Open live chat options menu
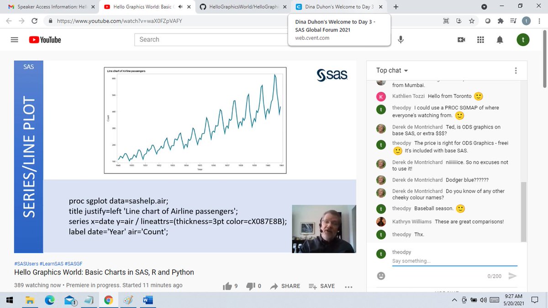The image size is (548, 308). (516, 71)
